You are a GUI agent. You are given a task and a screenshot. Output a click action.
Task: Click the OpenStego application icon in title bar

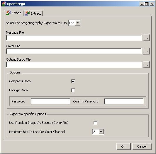(4, 4)
